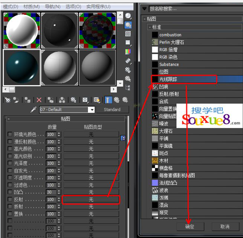Click the 折射 row's 无 map button
Image resolution: width=243 pixels, height=238 pixels.
pos(91,207)
